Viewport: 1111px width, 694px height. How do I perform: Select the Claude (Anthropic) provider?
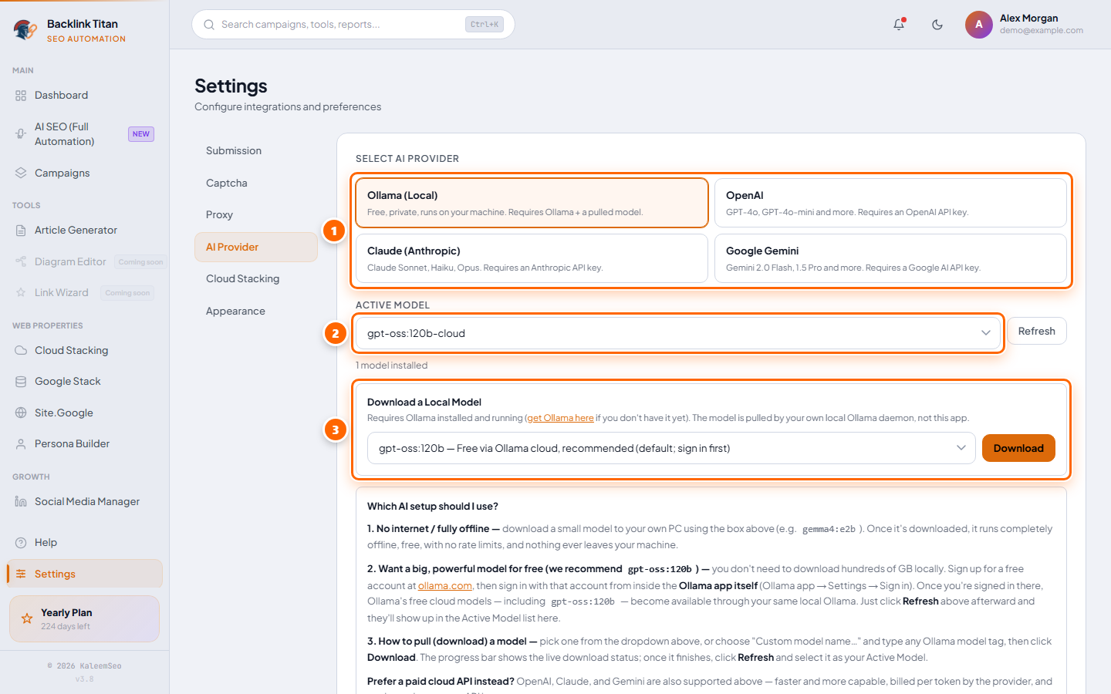(x=532, y=258)
